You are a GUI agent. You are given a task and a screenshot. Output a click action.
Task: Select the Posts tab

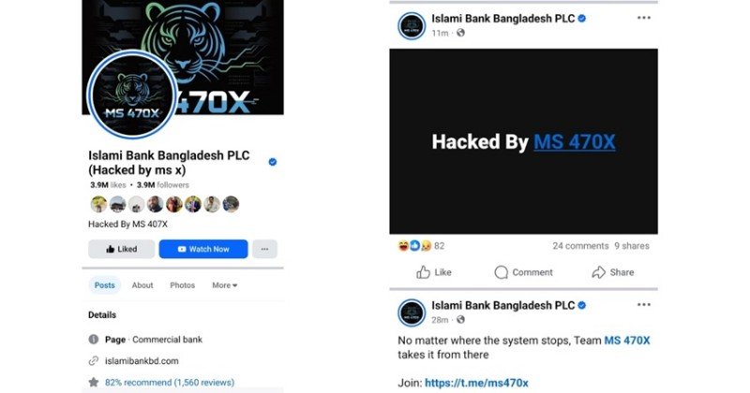pyautogui.click(x=104, y=285)
